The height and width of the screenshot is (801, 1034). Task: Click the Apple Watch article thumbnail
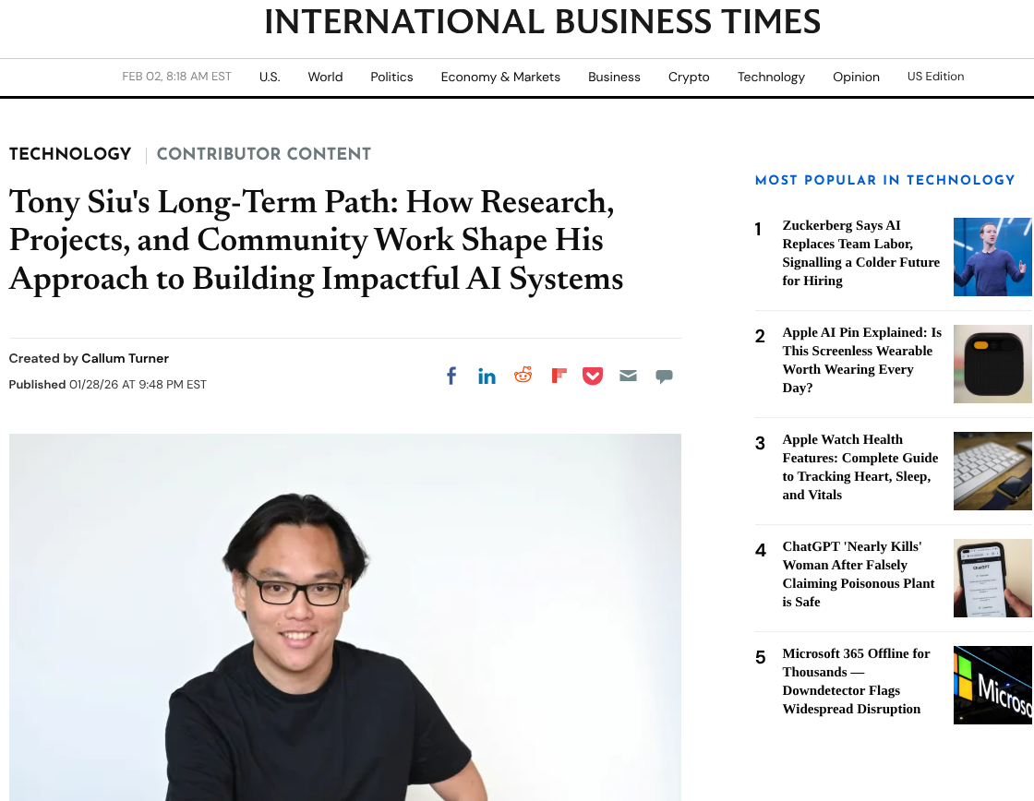tap(992, 471)
